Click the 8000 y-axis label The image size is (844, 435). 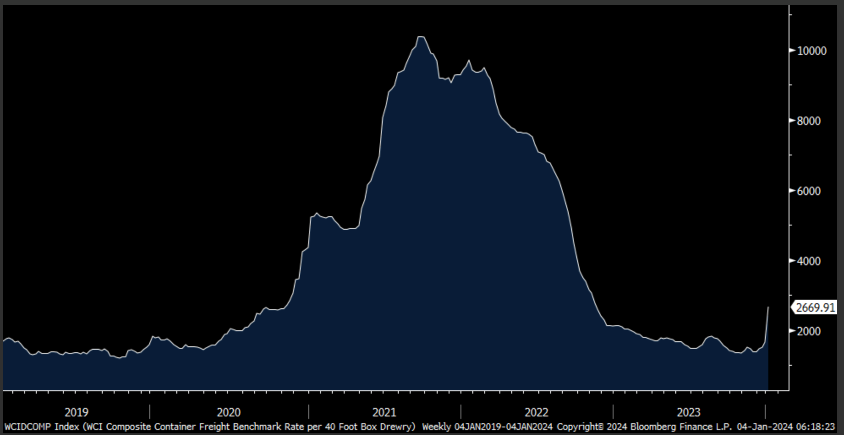(x=808, y=121)
